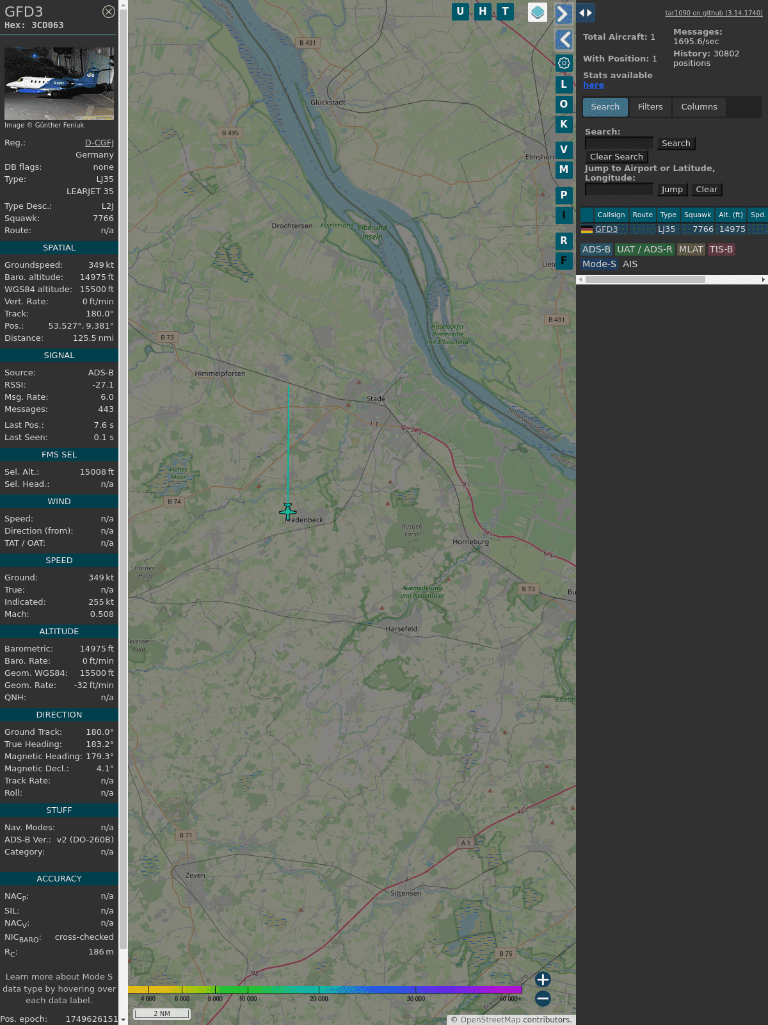Screen dimensions: 768x1025
Task: Click the altitude color scale bar
Action: [325, 990]
